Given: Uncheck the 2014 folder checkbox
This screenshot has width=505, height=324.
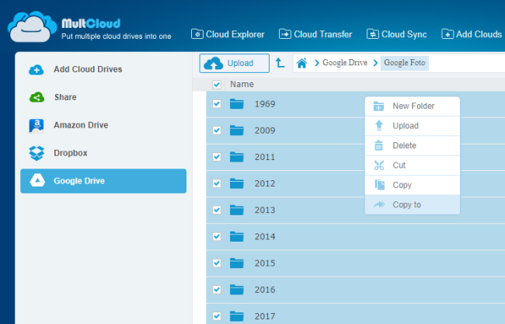Looking at the screenshot, I should click(x=217, y=237).
